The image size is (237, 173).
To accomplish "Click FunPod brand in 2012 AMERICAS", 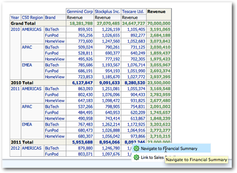I will (51, 154).
